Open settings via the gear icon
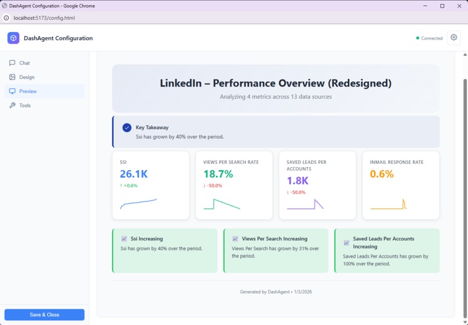 453,38
